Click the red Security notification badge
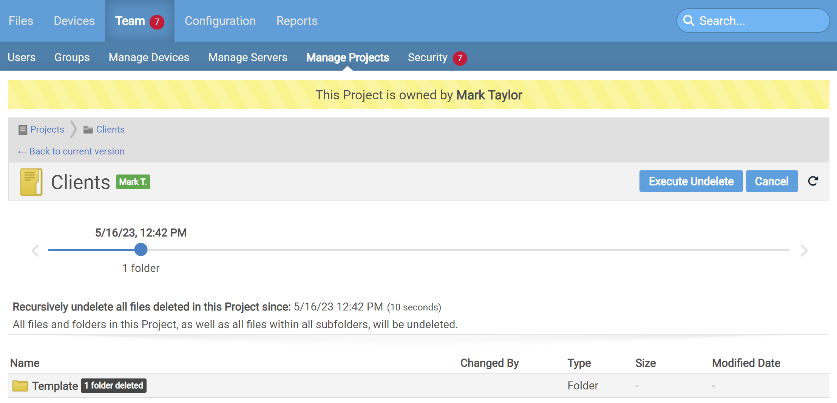Screen dimensions: 837x403 pyautogui.click(x=460, y=58)
